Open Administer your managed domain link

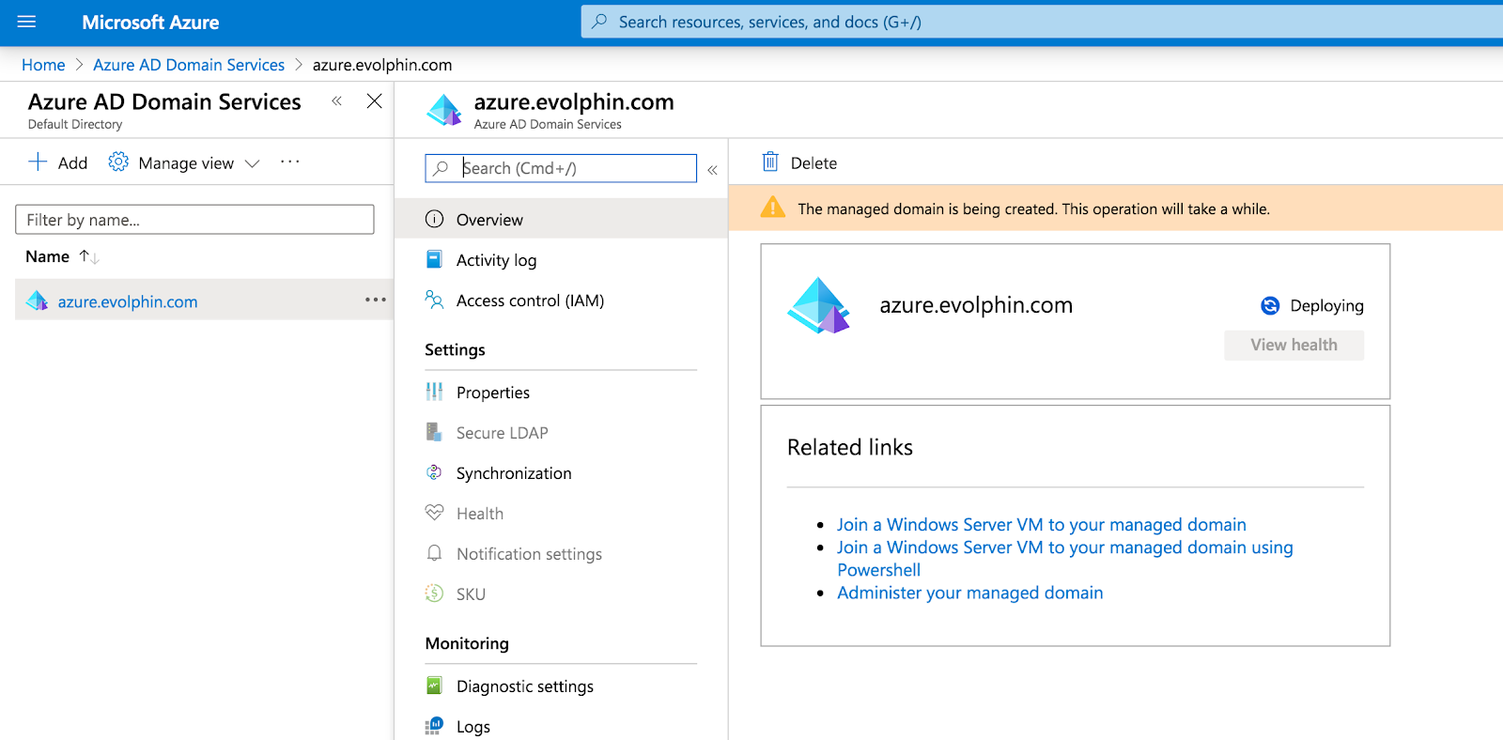(970, 593)
